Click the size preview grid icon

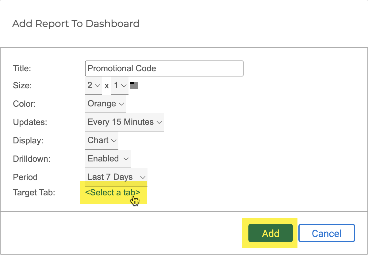(x=134, y=86)
